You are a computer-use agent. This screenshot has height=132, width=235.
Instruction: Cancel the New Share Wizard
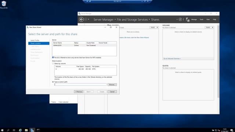112,92
